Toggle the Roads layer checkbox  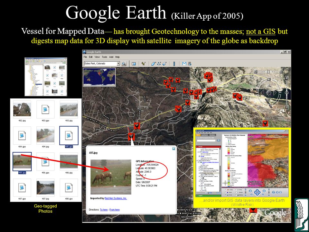[226, 192]
